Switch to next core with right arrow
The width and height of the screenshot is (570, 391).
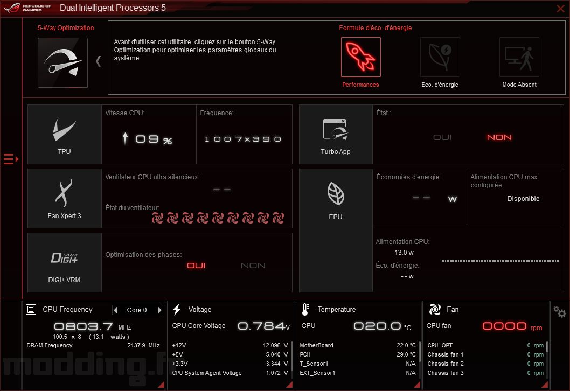[x=159, y=310]
